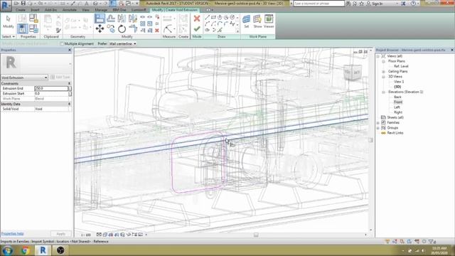Click the Save icon in quick access toolbar
The height and width of the screenshot is (256, 455).
pos(23,3)
